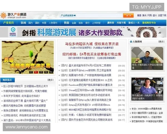Open 游戏商务平台 in the navigation bar
The height and width of the screenshot is (134, 167).
coord(149,23)
